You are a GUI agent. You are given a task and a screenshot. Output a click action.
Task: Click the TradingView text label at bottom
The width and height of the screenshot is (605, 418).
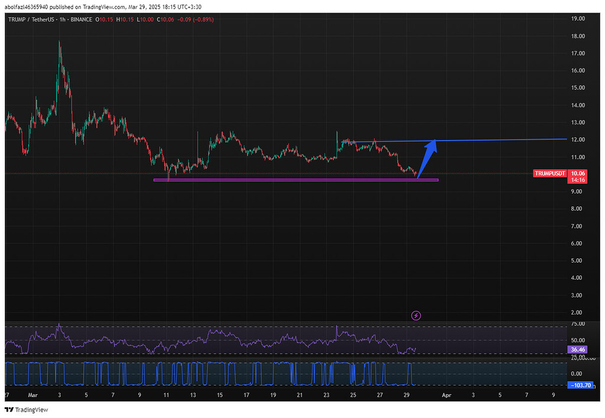(31, 409)
